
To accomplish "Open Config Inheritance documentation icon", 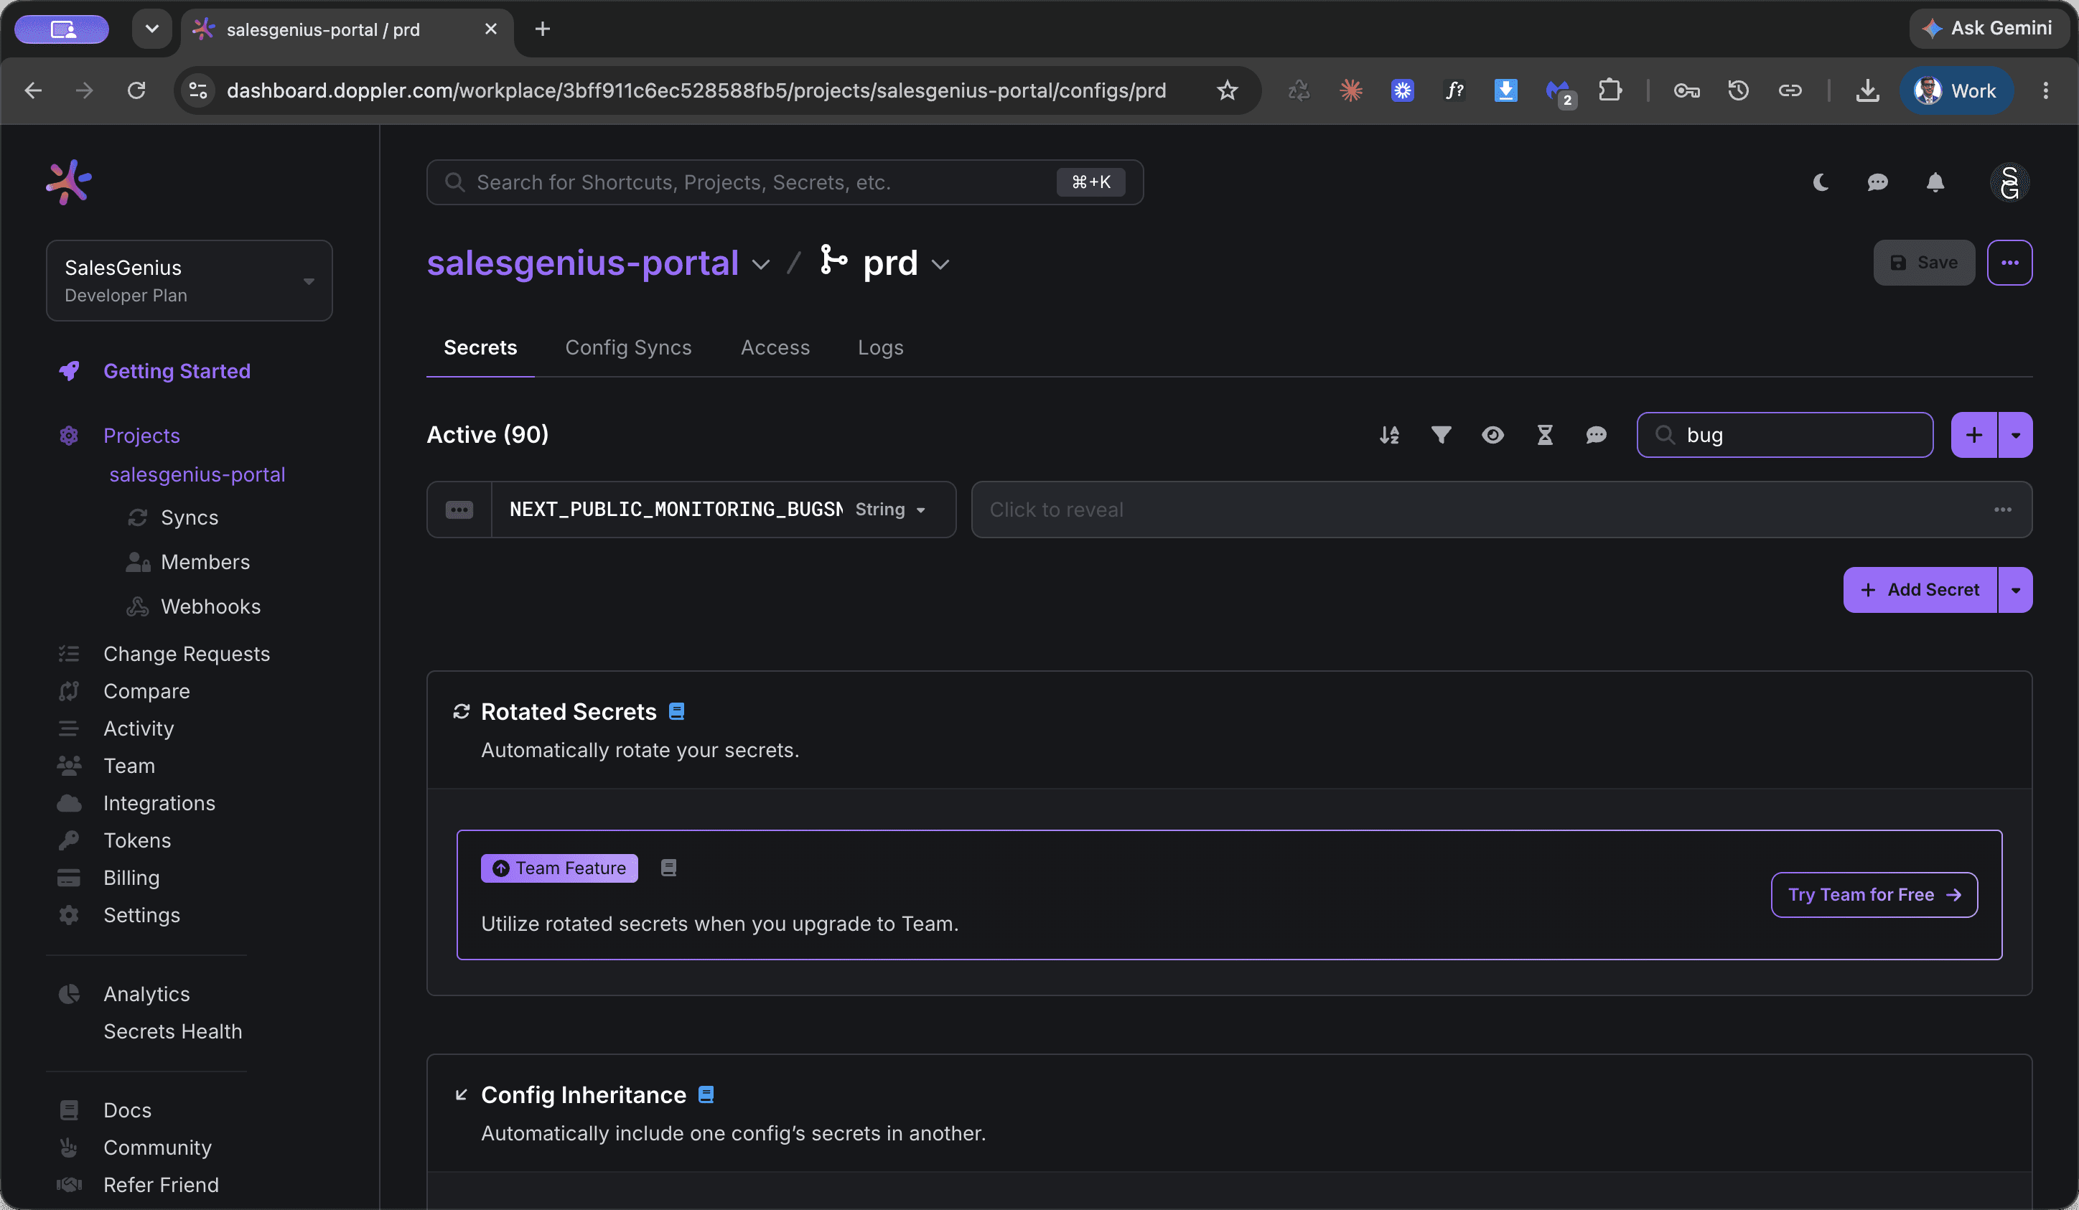I will (706, 1094).
